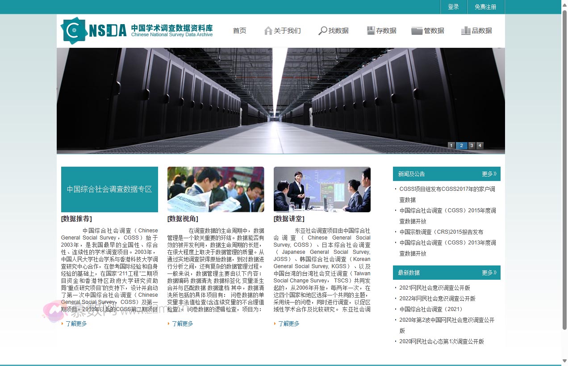Click the page scrollbar on the right edge
The height and width of the screenshot is (366, 568).
[x=564, y=179]
